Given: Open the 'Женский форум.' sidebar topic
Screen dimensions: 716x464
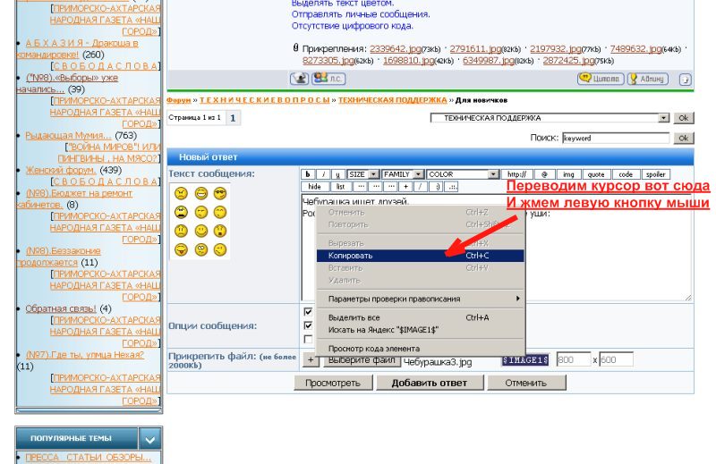Looking at the screenshot, I should (x=61, y=170).
